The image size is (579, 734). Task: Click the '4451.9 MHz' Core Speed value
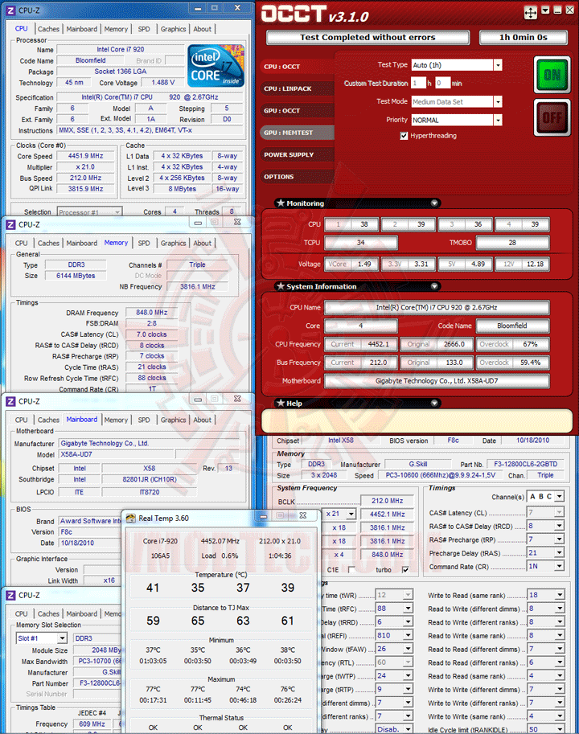point(86,156)
